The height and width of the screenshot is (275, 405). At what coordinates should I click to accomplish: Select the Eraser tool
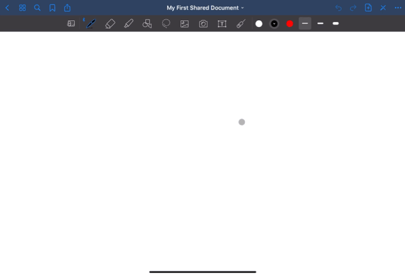tap(110, 24)
